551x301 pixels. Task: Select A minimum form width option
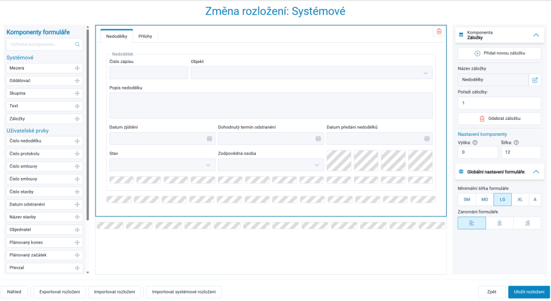pyautogui.click(x=535, y=199)
